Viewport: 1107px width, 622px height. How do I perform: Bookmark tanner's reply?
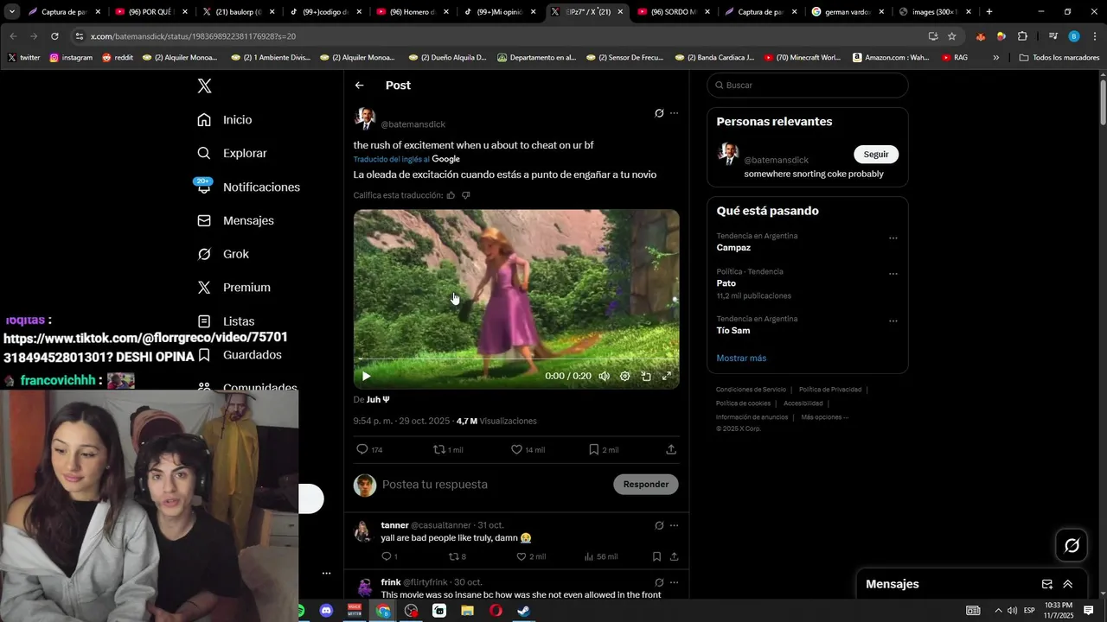point(656,556)
